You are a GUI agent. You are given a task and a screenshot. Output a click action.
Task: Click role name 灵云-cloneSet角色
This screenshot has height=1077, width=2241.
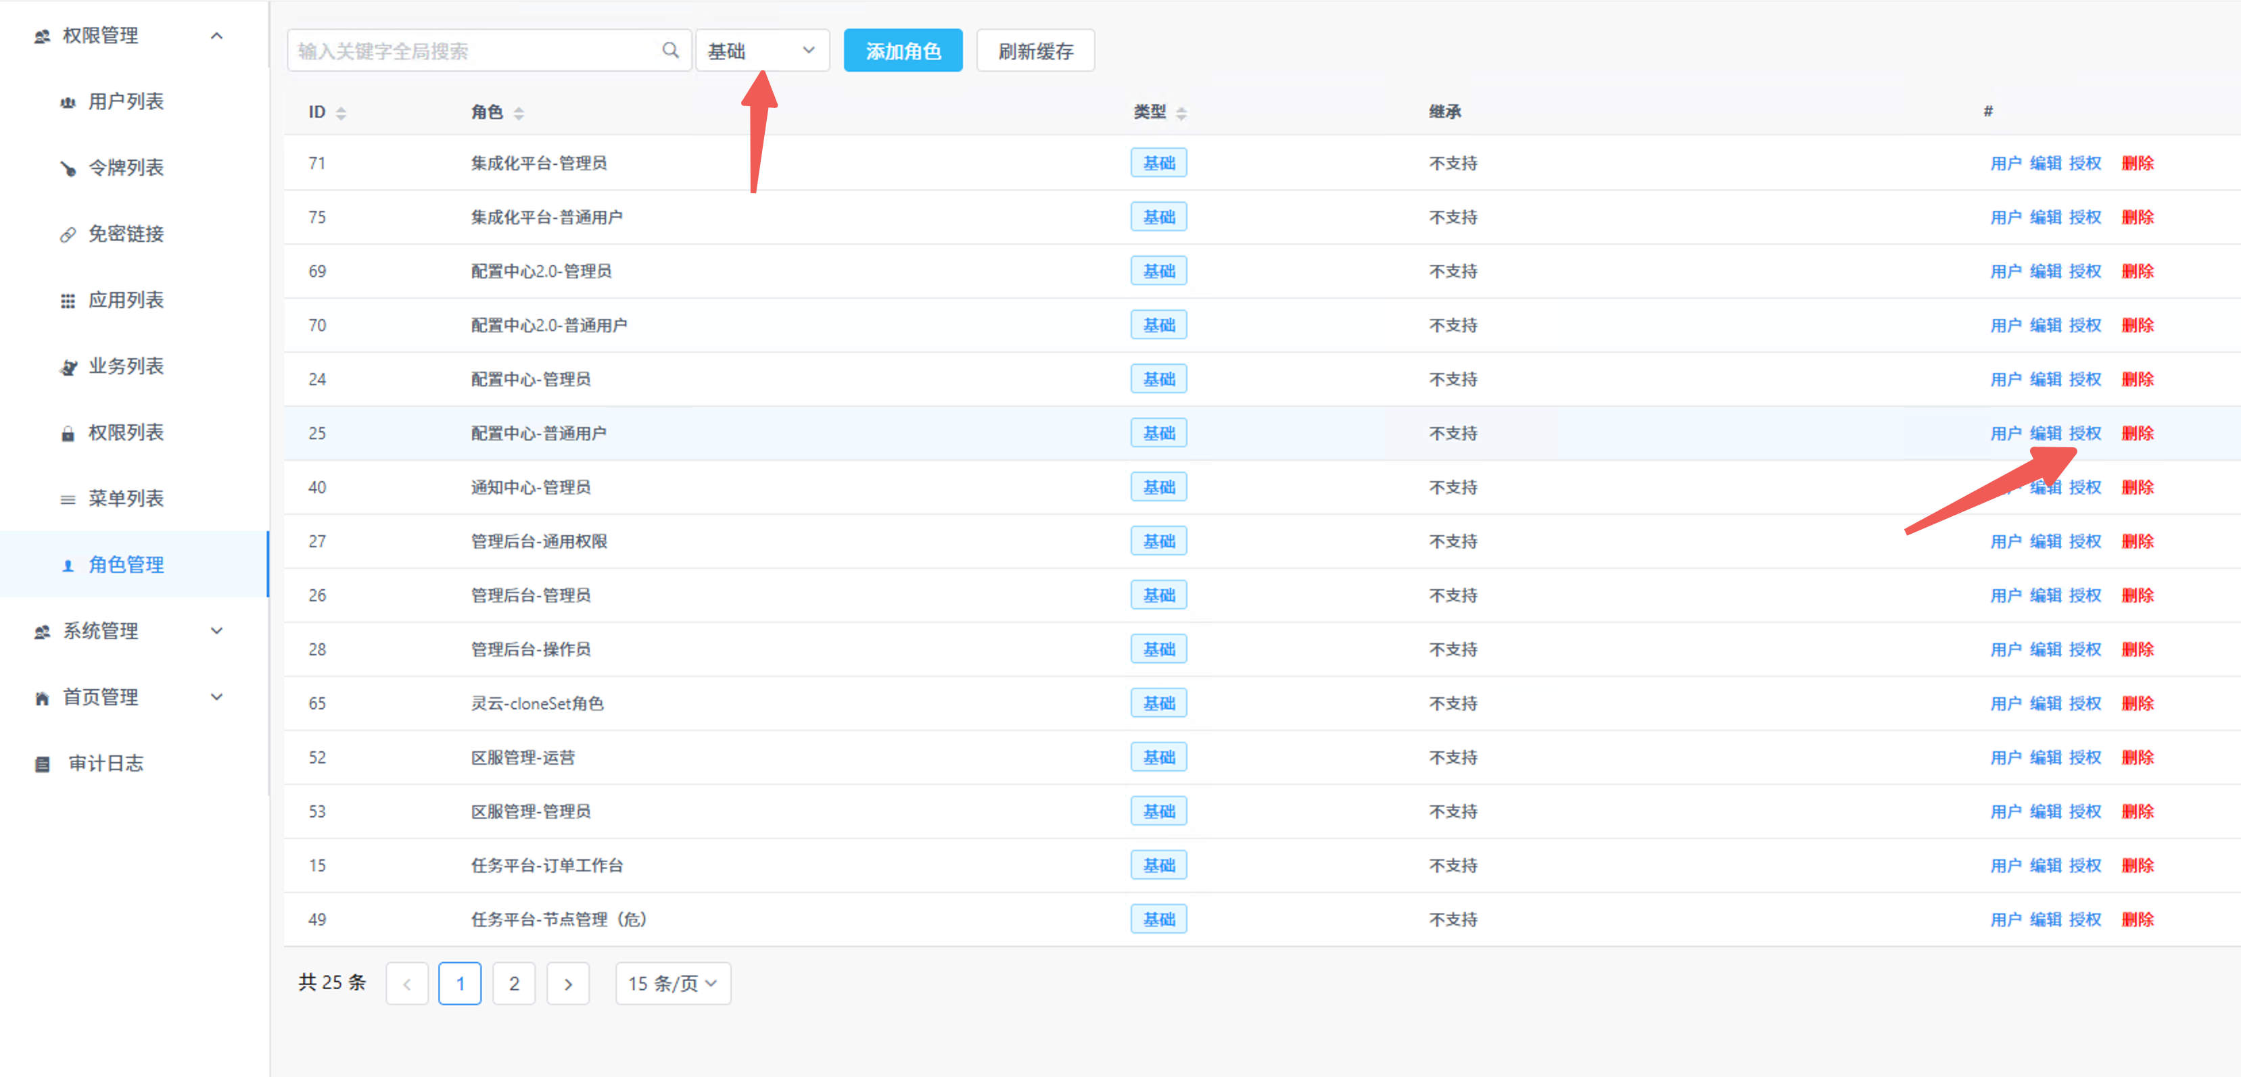(x=537, y=703)
